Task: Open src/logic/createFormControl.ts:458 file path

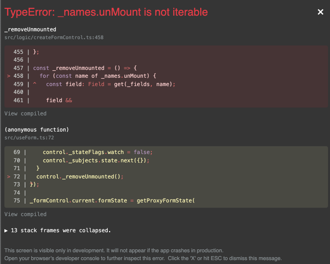Action: click(x=54, y=37)
